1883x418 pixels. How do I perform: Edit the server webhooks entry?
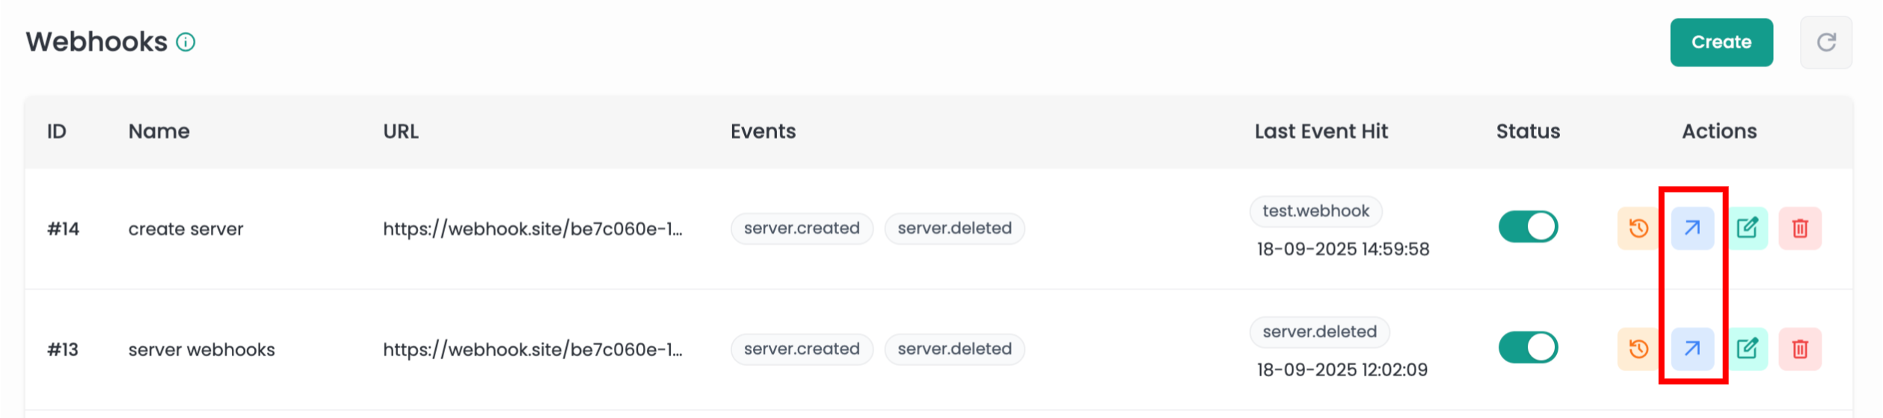(x=1747, y=349)
